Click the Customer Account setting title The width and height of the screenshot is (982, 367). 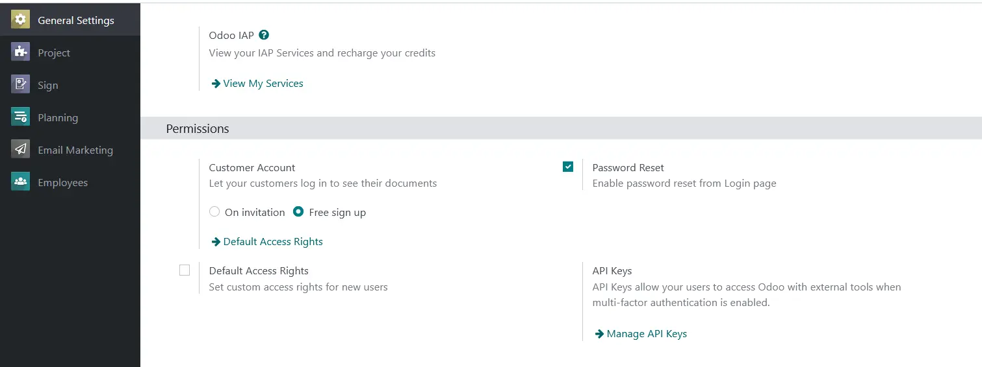pyautogui.click(x=252, y=167)
